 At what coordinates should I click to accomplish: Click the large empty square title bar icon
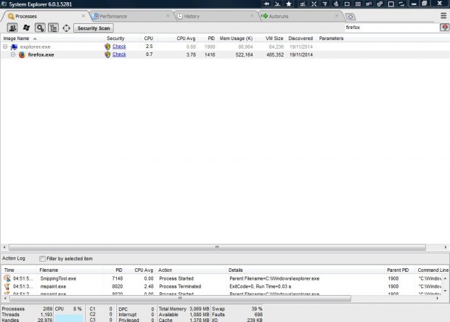390,4
